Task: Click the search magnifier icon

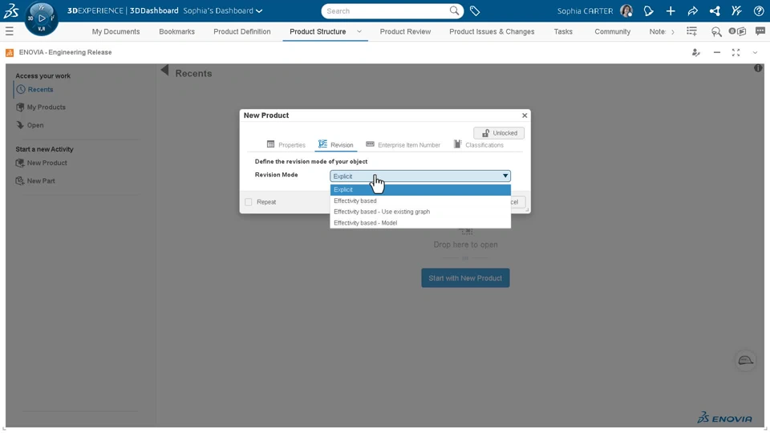Action: click(x=455, y=10)
